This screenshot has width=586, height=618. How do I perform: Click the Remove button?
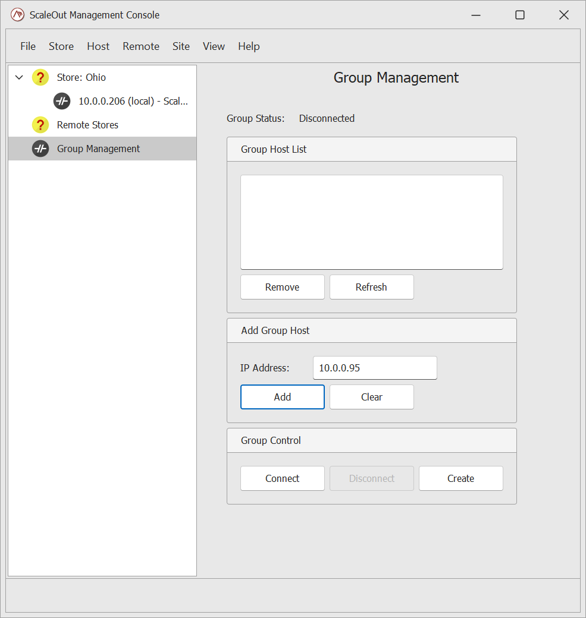283,288
